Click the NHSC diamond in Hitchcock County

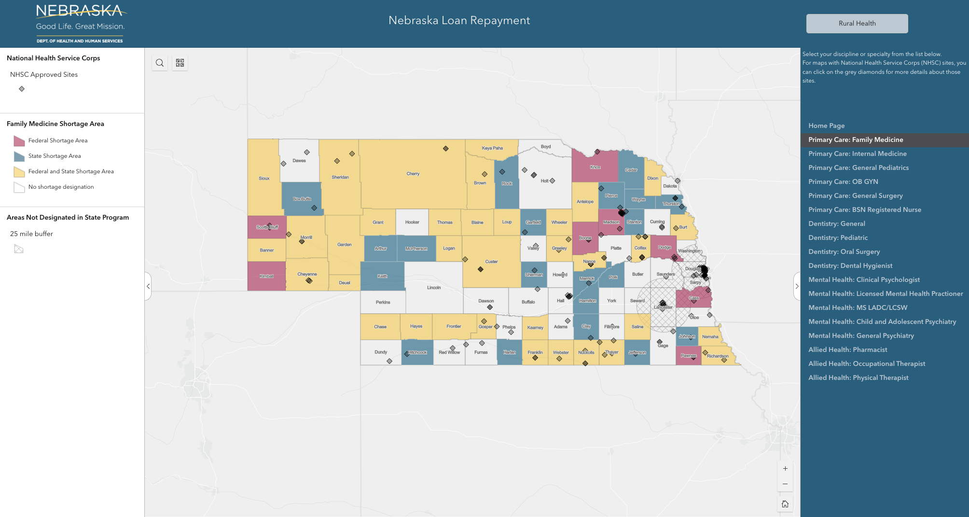[x=407, y=354]
